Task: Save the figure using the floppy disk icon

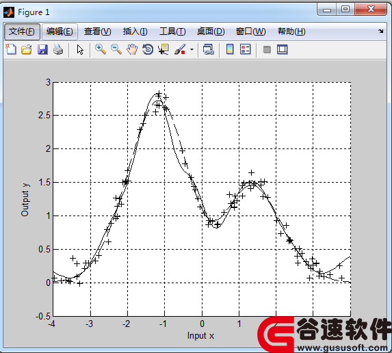Action: (x=42, y=49)
